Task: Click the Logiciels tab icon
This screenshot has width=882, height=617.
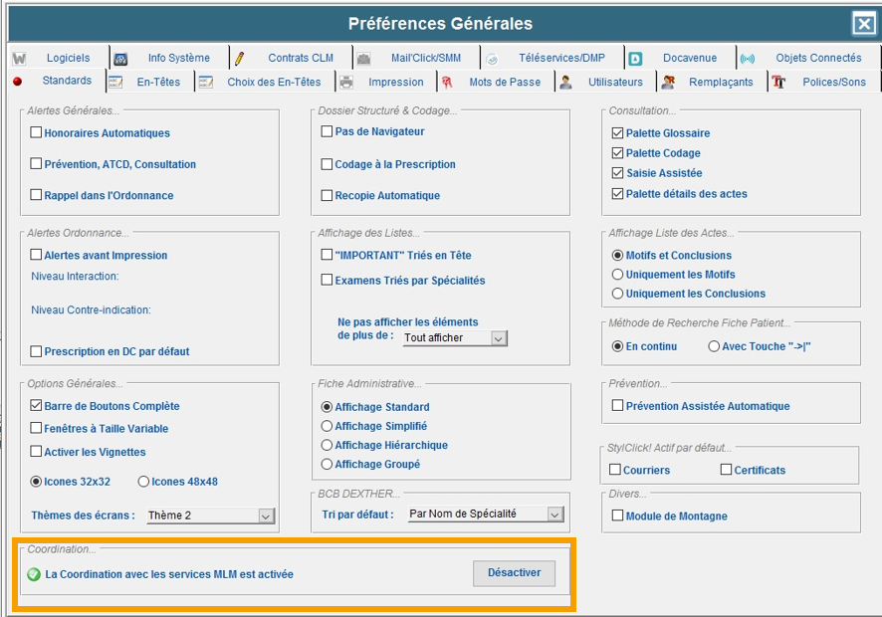Action: click(x=19, y=59)
